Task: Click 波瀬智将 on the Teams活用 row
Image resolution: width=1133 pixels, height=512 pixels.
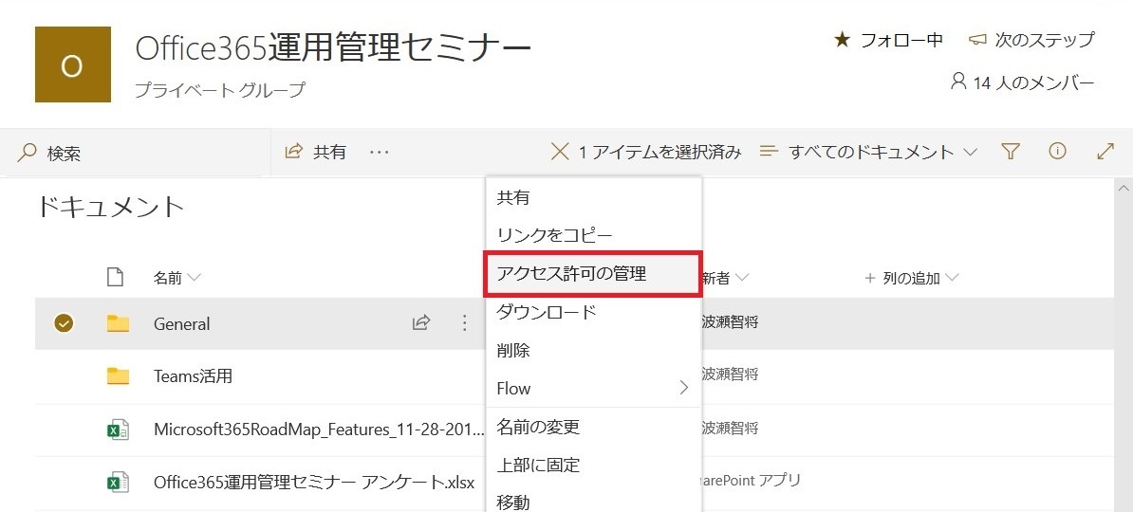Action: 730,375
